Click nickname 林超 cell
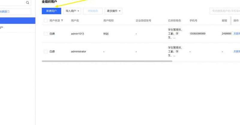The width and height of the screenshot is (240, 125). [x=106, y=34]
